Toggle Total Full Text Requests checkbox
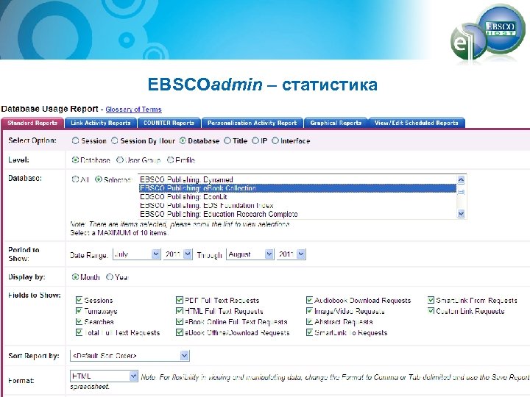Viewport: 530px width, 397px height. click(79, 332)
